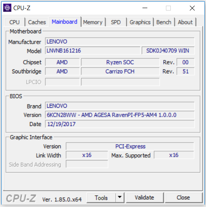
Task: Go to the SPD tab
Action: [x=116, y=22]
